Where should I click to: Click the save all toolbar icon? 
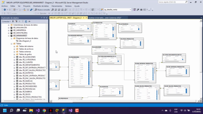(31, 10)
